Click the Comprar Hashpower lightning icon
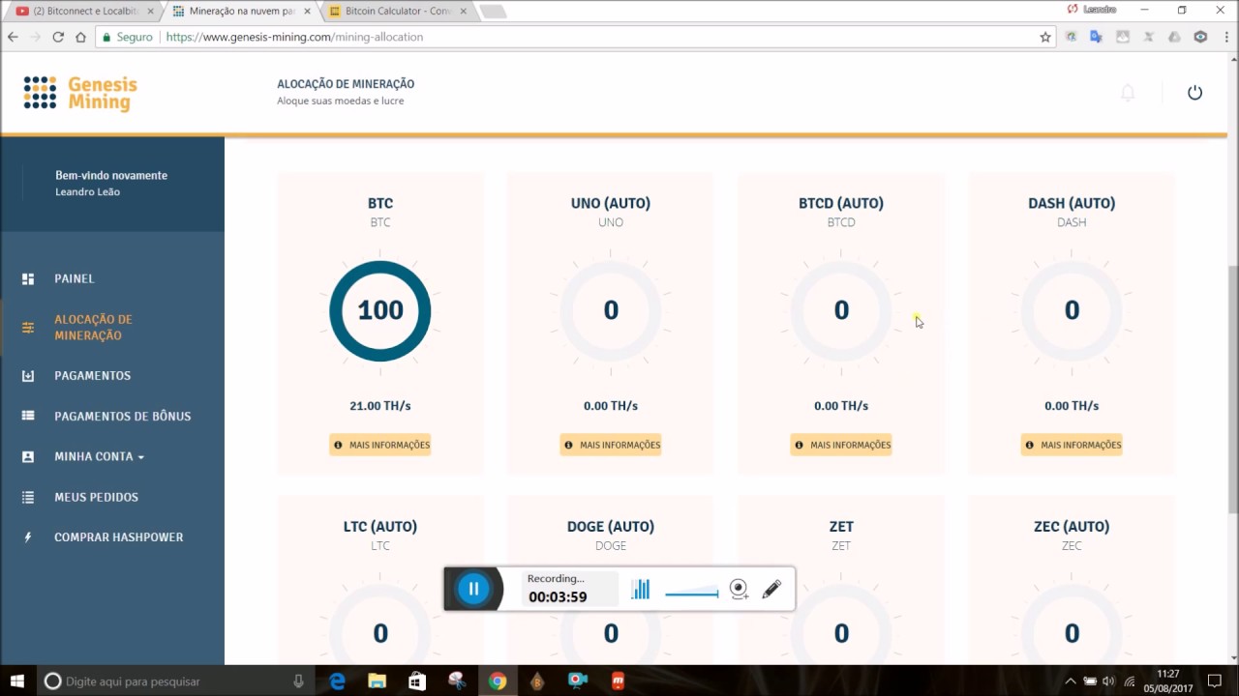 (x=28, y=537)
